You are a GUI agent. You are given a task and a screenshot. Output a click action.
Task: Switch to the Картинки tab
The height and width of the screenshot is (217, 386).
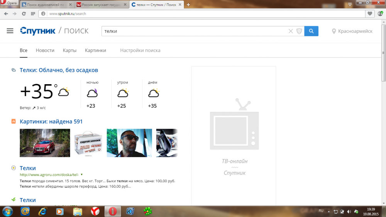[x=95, y=50]
